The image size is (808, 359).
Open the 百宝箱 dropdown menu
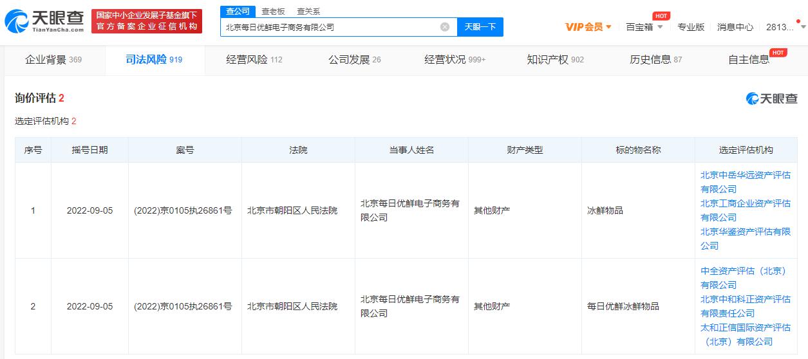(644, 27)
